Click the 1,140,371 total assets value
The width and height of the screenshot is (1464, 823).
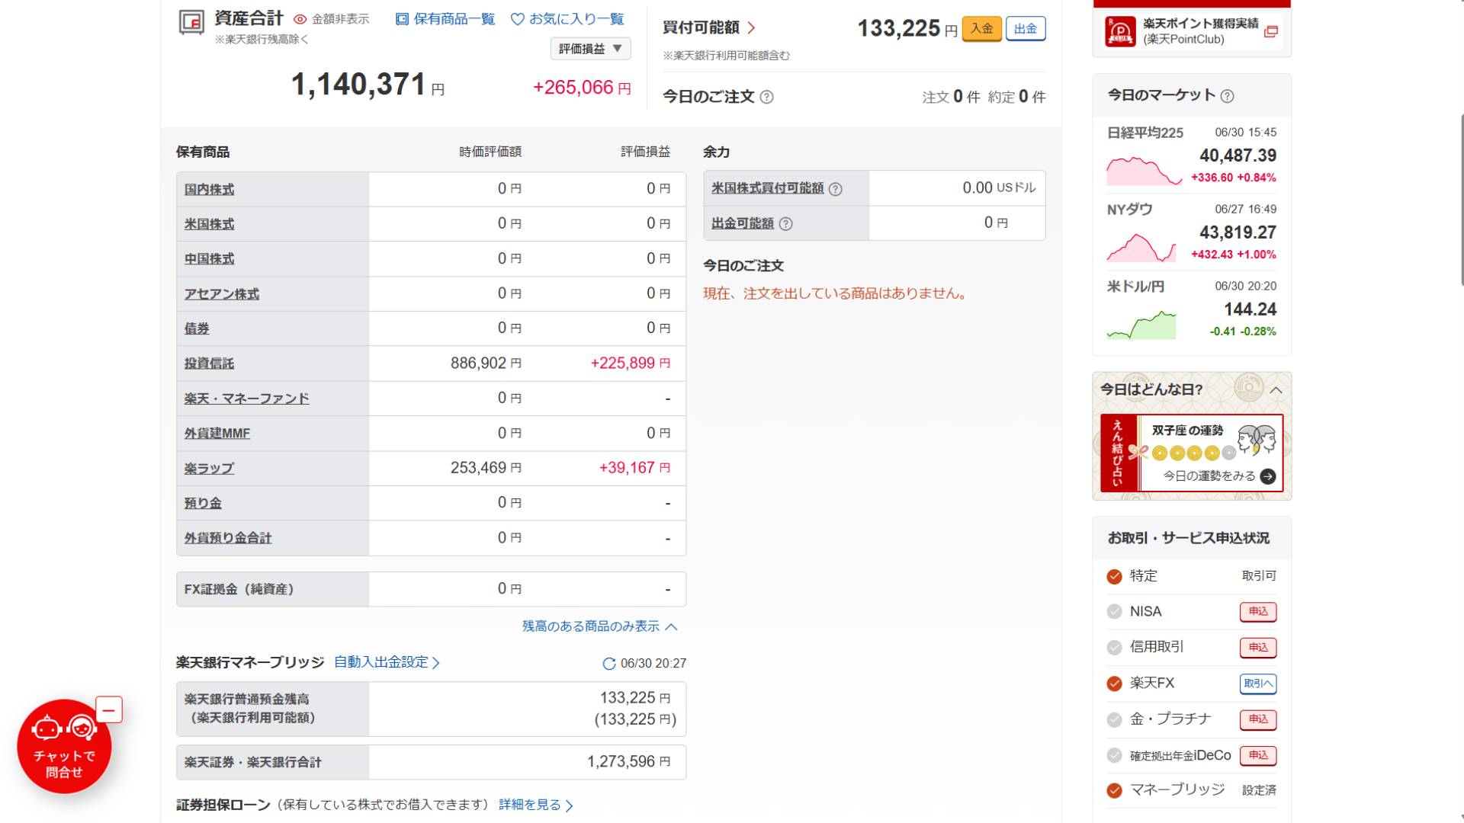(x=368, y=85)
